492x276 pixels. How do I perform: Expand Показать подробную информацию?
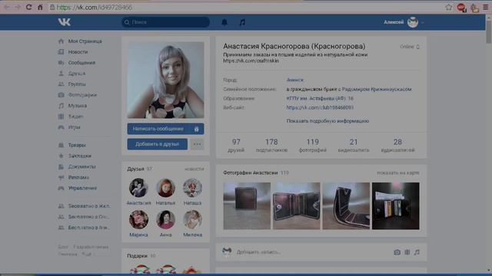pyautogui.click(x=327, y=121)
